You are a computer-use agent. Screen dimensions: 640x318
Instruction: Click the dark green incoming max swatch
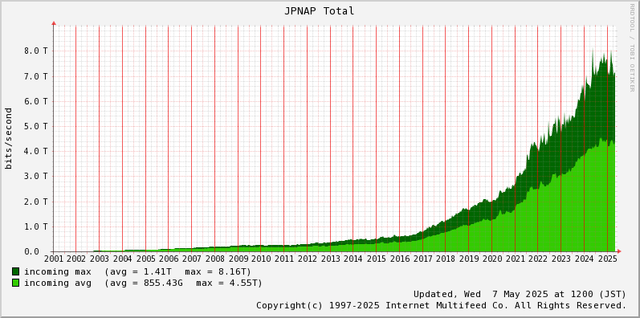click(15, 271)
